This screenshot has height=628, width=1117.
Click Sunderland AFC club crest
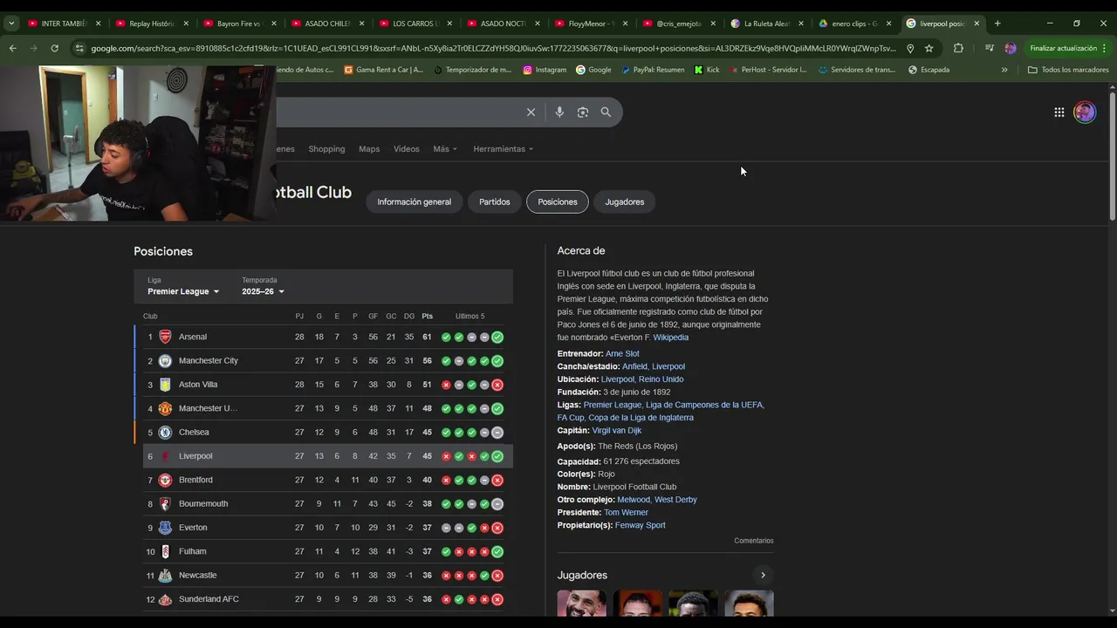pyautogui.click(x=165, y=599)
